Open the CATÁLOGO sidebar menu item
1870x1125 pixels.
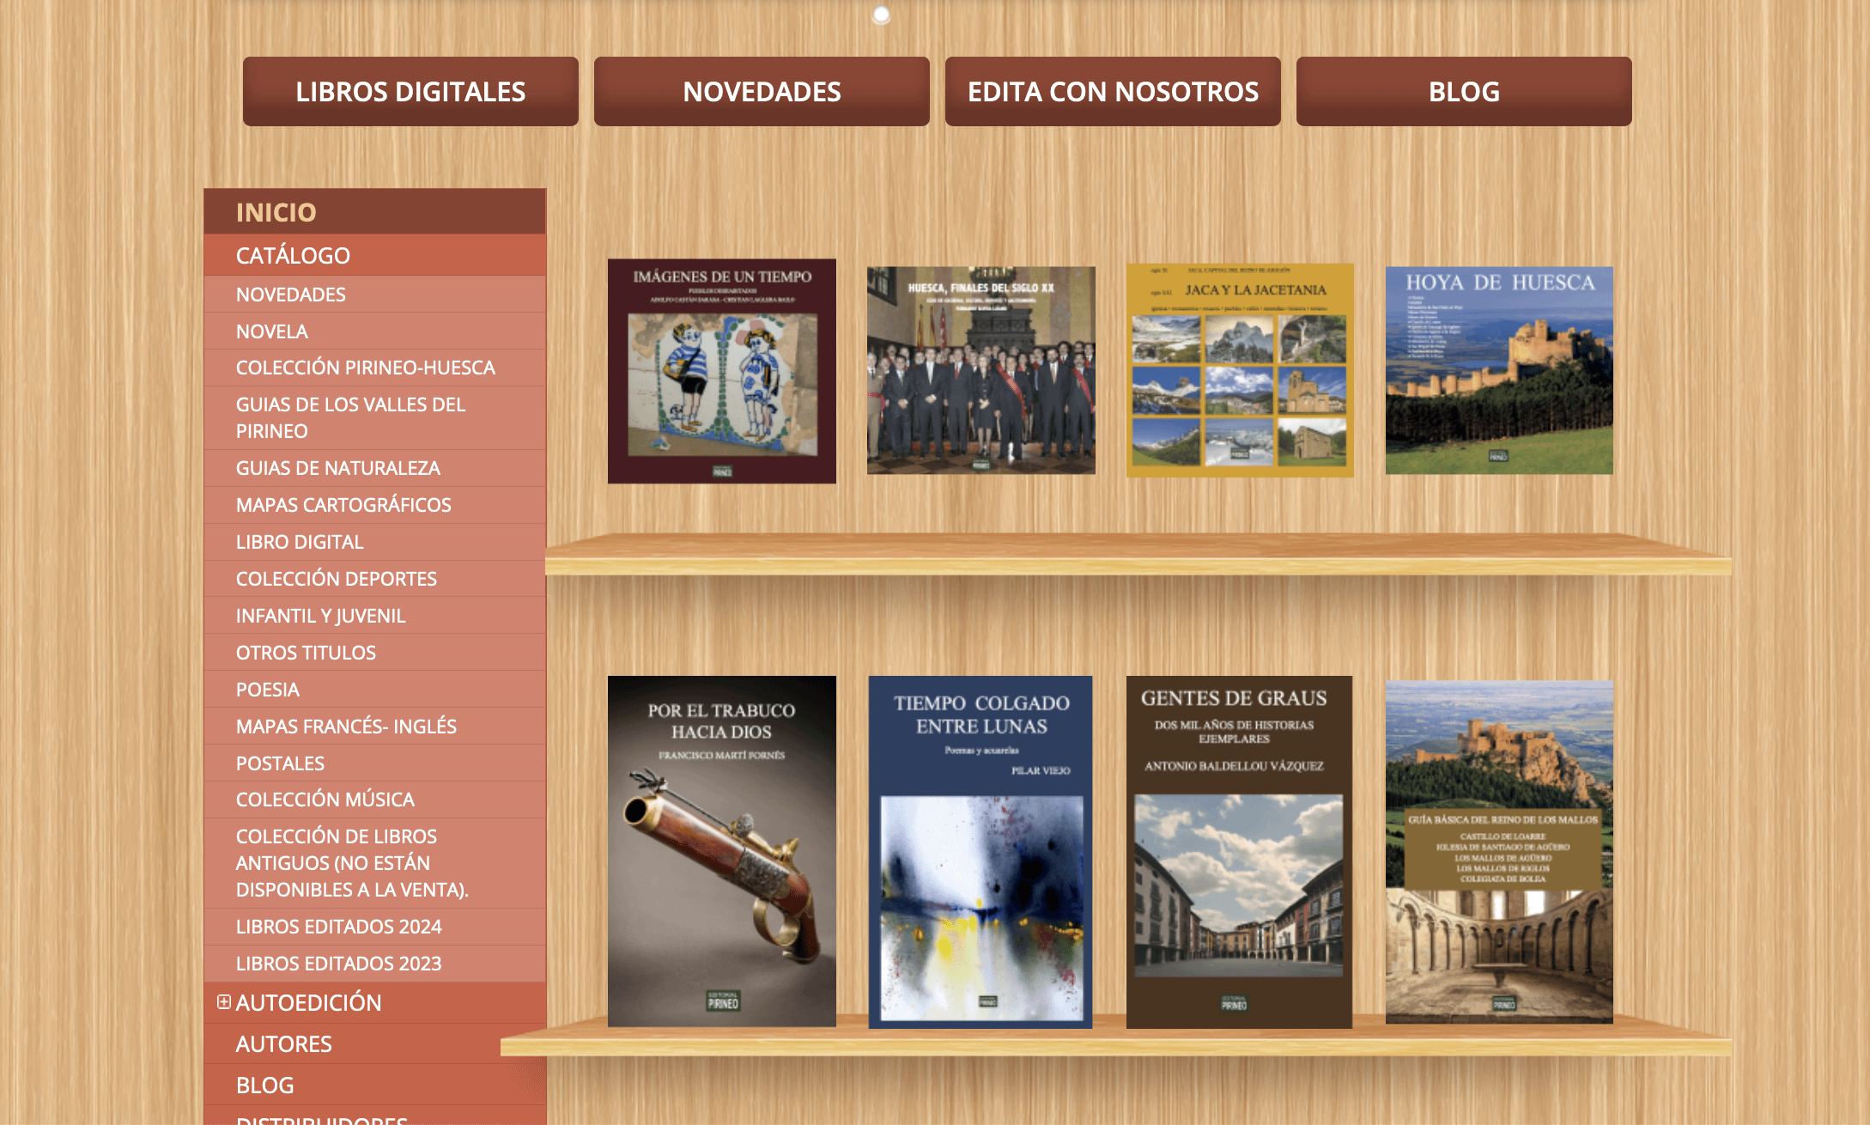[293, 255]
